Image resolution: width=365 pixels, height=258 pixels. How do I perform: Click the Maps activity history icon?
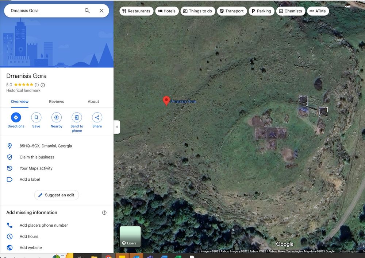tap(9, 168)
